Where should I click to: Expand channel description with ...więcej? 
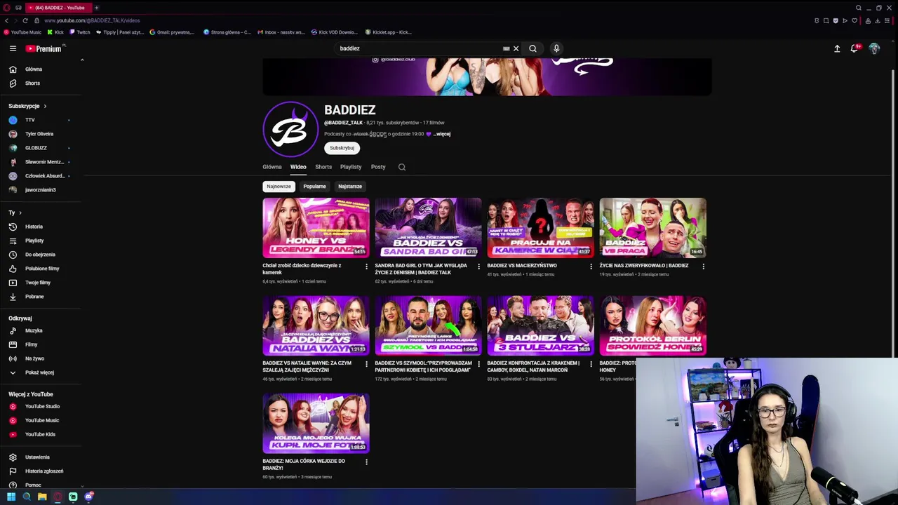click(x=442, y=134)
